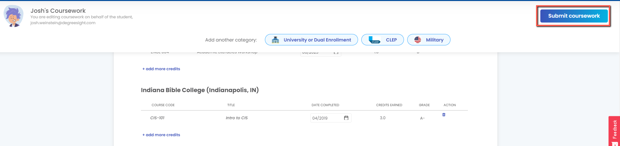Click add more credits above Indiana Bible College
Screen dimensions: 620x146
[161, 69]
